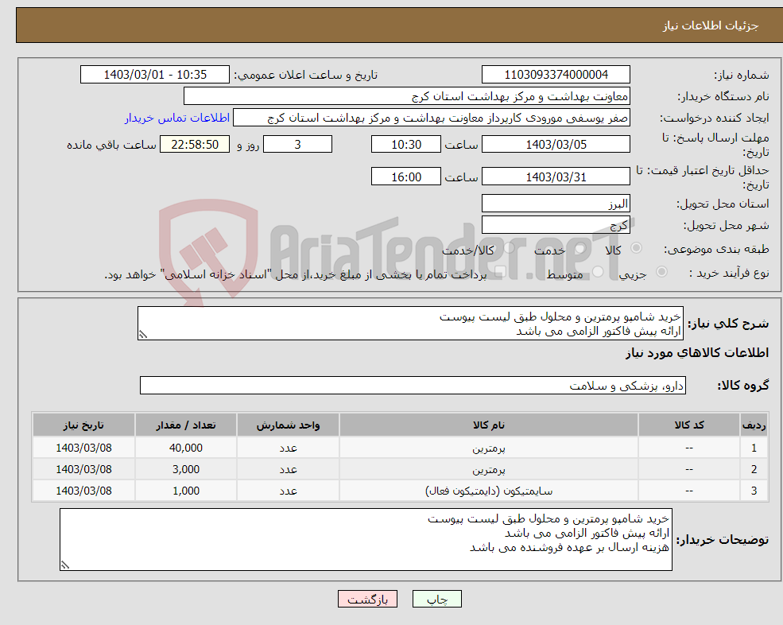Click the quantity cell 40,000
Viewport: 783px width, 625px height.
point(186,448)
